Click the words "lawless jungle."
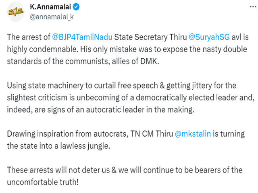The image size is (258, 193). pos(85,146)
